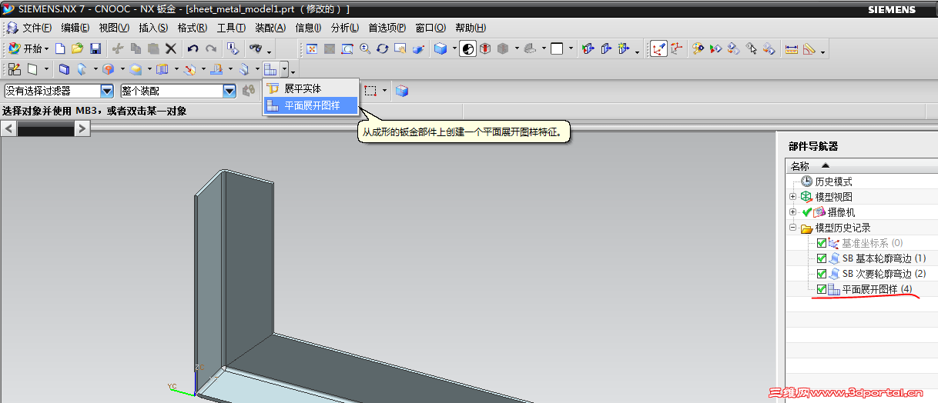This screenshot has height=403, width=938.
Task: Click the copy icon
Action: point(136,48)
